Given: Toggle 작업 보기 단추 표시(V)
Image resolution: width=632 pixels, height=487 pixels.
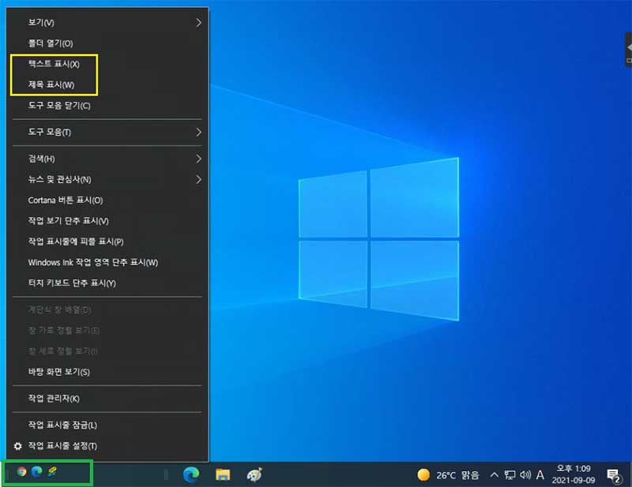Looking at the screenshot, I should (107, 221).
